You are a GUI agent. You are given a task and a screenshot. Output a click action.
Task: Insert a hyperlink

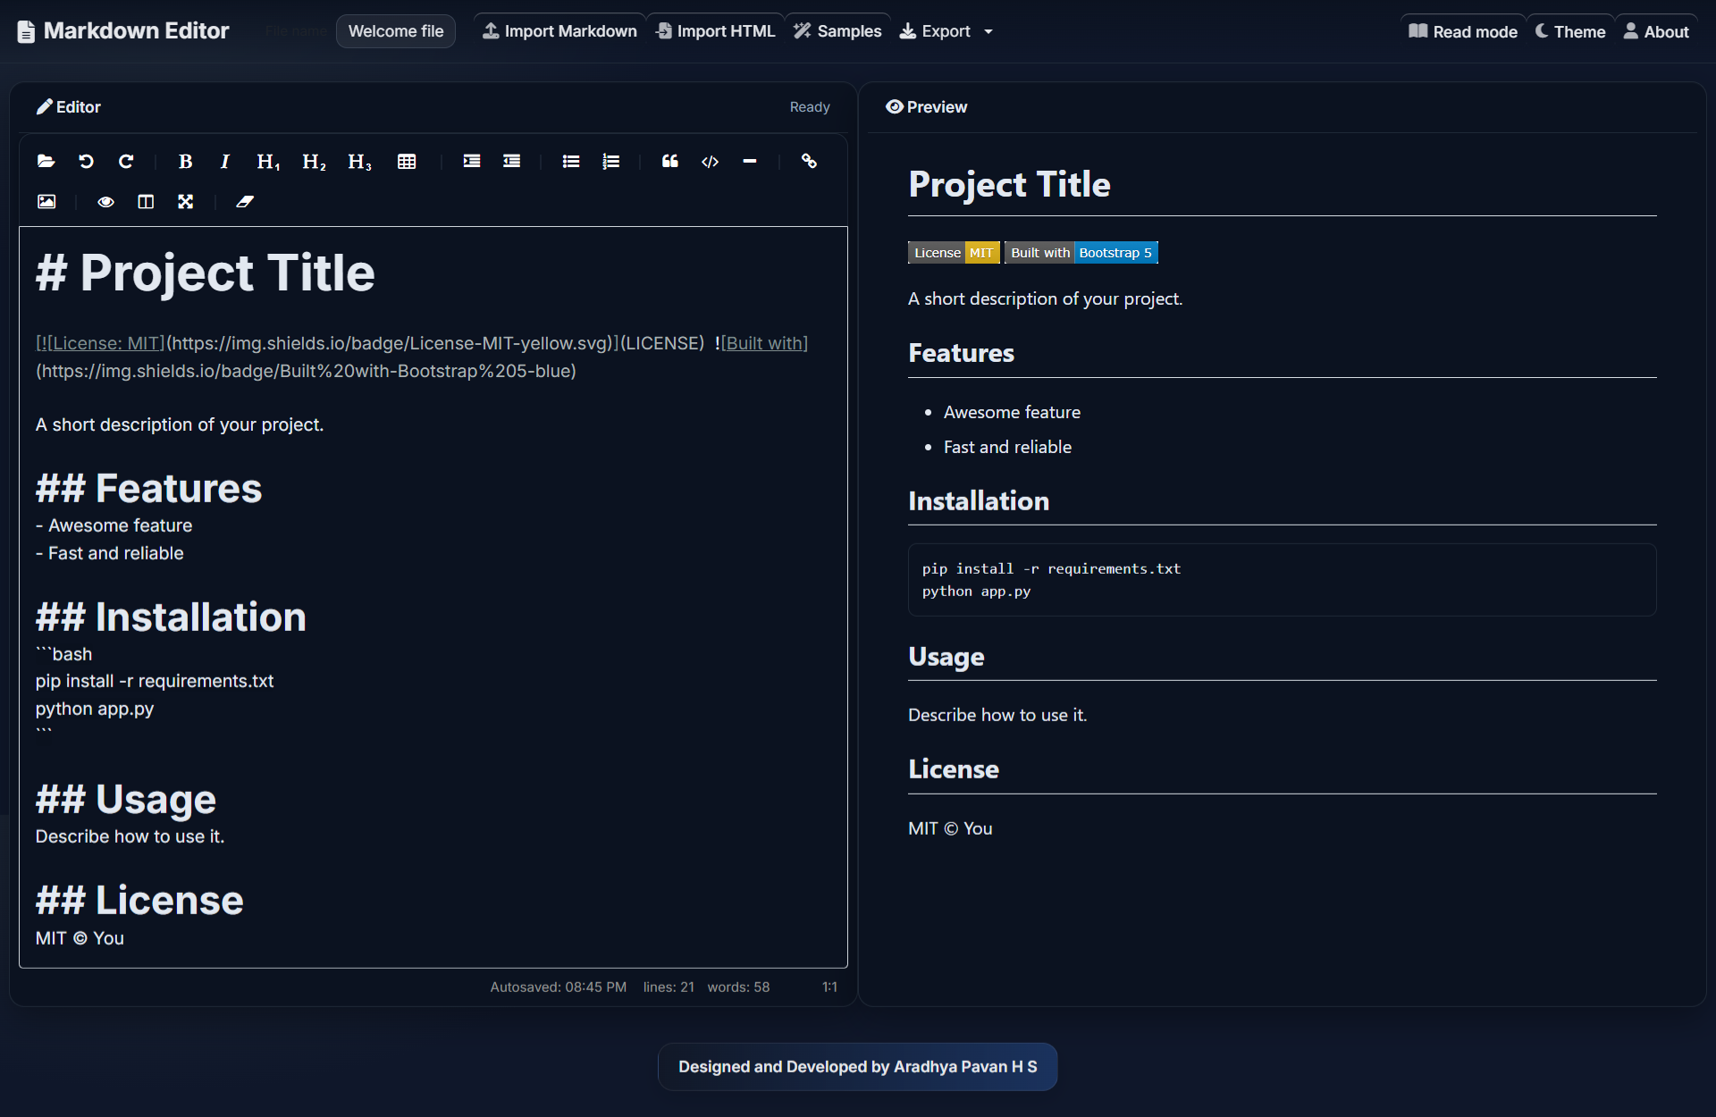[x=809, y=162]
